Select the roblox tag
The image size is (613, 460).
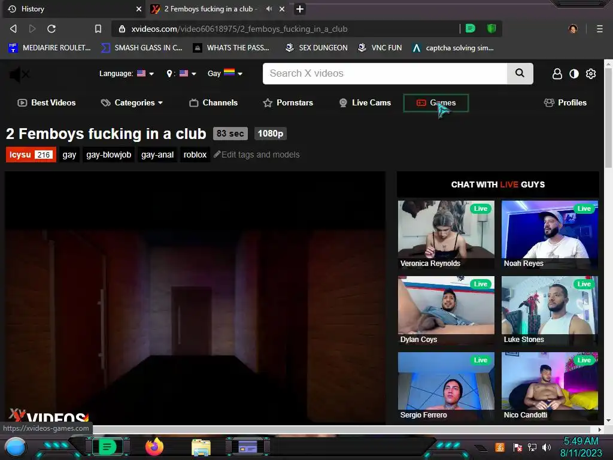pyautogui.click(x=195, y=155)
